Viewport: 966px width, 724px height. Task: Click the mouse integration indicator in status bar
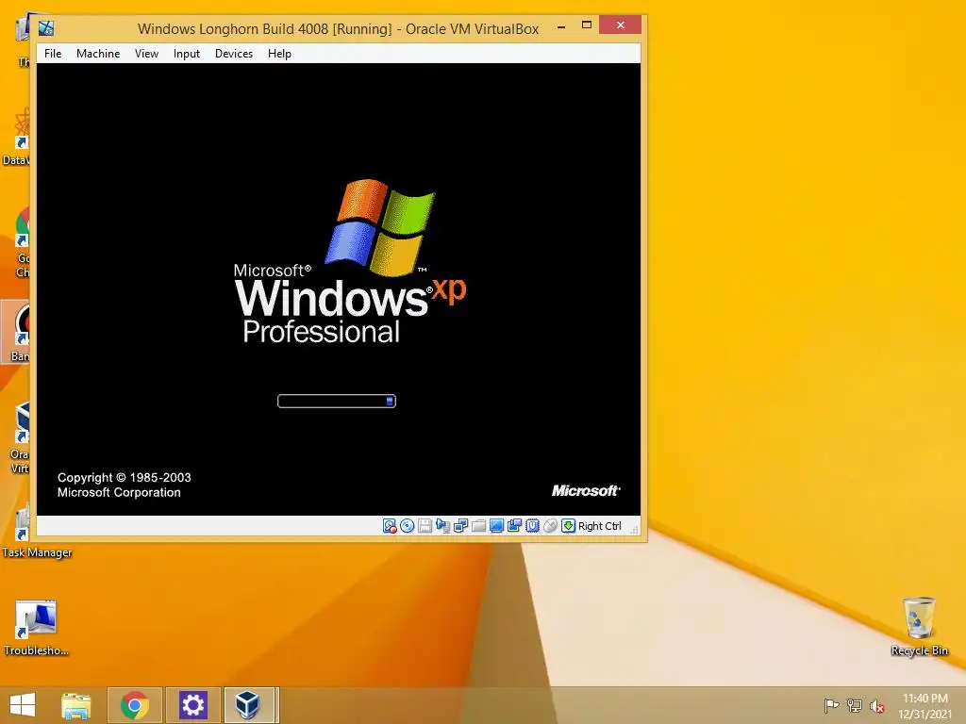tap(550, 526)
